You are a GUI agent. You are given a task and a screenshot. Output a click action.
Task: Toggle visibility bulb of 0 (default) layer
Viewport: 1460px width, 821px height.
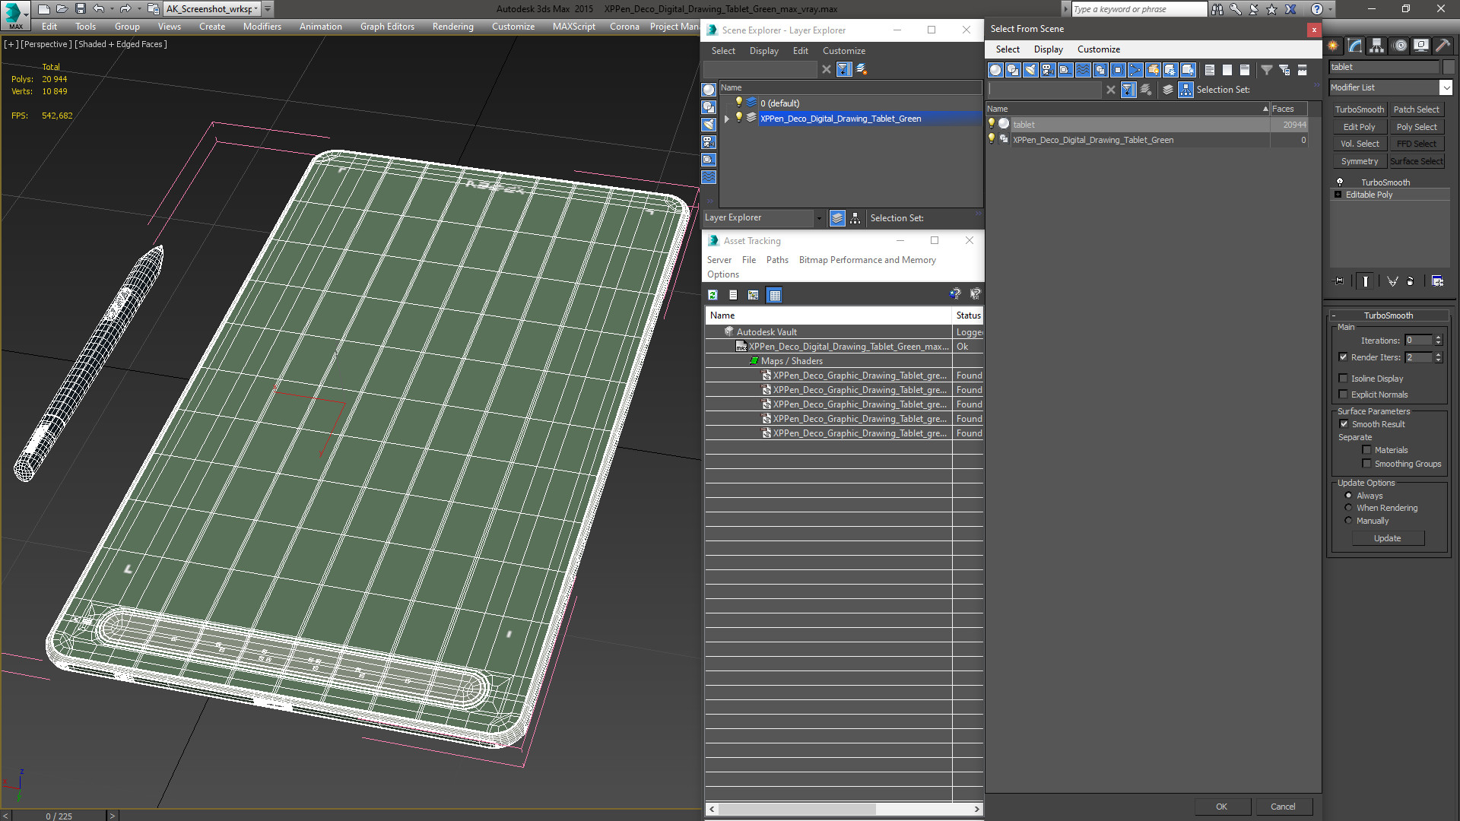pos(738,103)
